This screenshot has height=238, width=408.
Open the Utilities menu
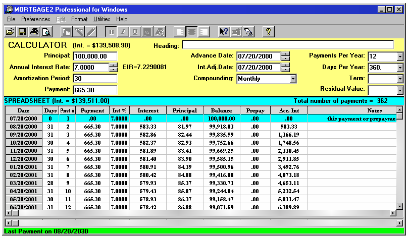pos(102,19)
